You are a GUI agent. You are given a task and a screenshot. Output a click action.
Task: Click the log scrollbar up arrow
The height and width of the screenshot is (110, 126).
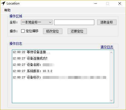111,53
